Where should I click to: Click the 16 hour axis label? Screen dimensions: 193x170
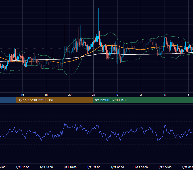(22, 95)
